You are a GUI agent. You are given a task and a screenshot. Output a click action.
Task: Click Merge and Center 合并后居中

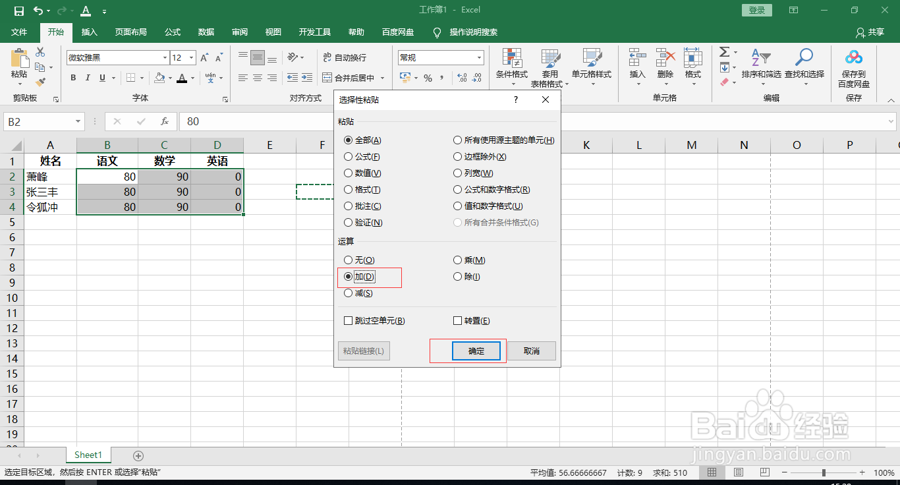click(349, 78)
